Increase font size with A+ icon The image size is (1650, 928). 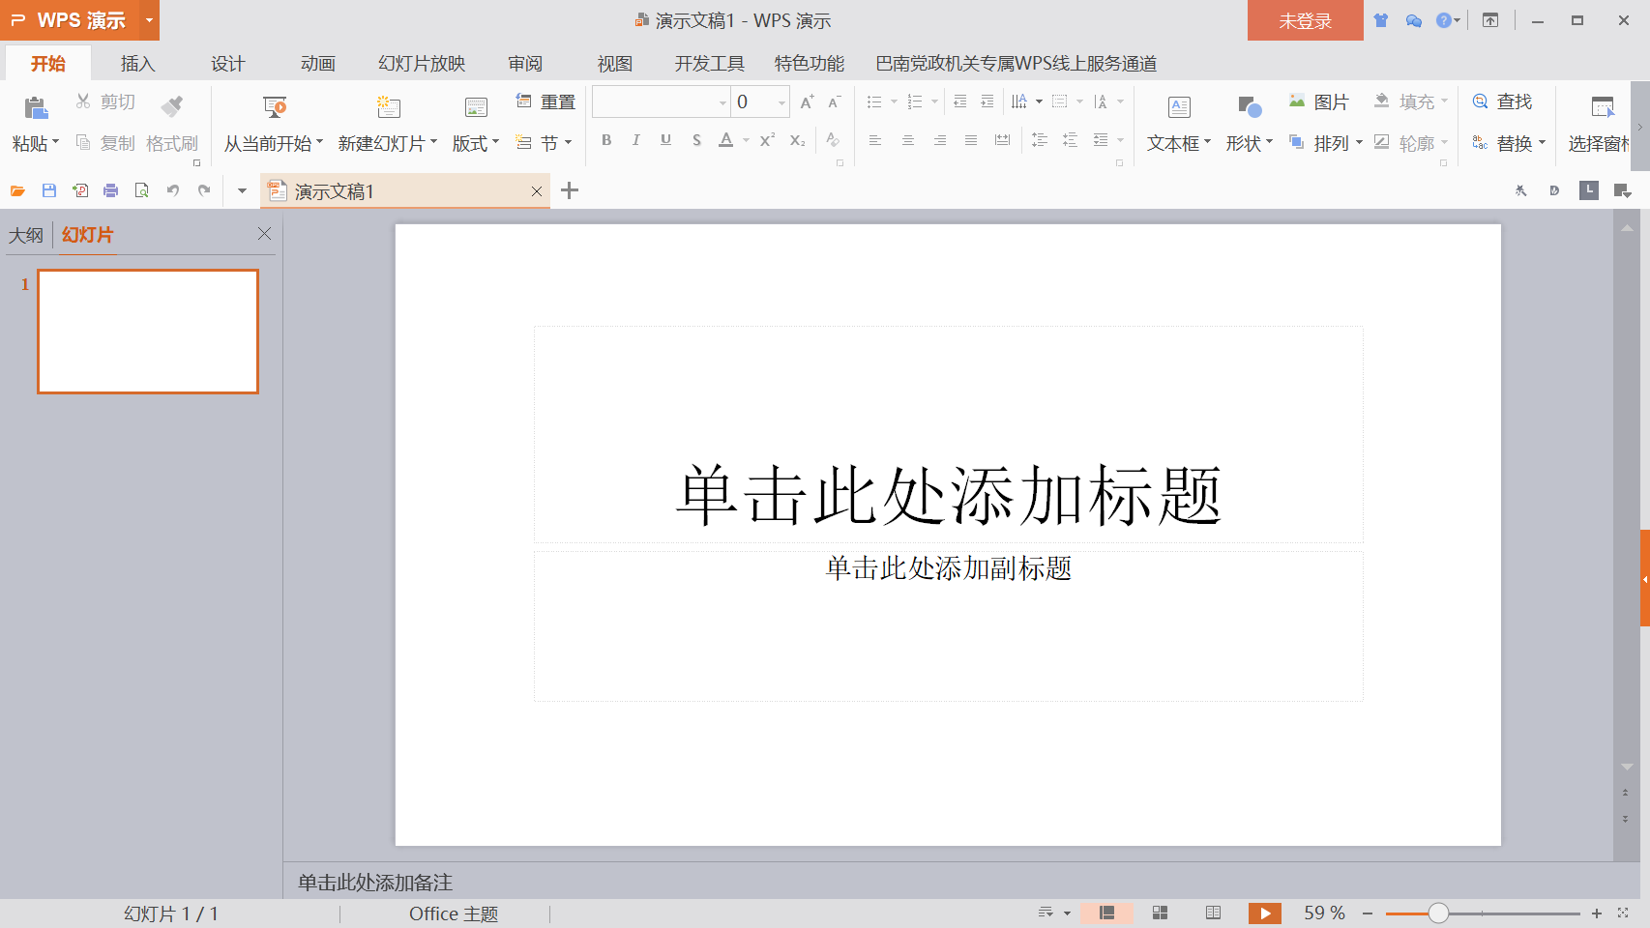tap(807, 101)
